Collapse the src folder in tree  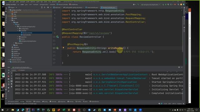(x=10, y=20)
